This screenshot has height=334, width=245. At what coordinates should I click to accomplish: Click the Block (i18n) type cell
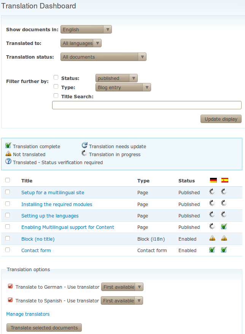(x=151, y=239)
